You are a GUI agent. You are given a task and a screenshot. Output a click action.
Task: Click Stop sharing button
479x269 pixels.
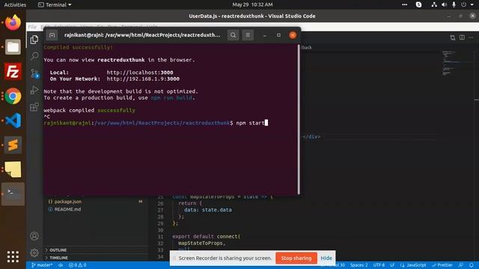click(296, 258)
